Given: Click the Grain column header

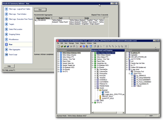Looking at the screenshot, I should [x=87, y=18].
